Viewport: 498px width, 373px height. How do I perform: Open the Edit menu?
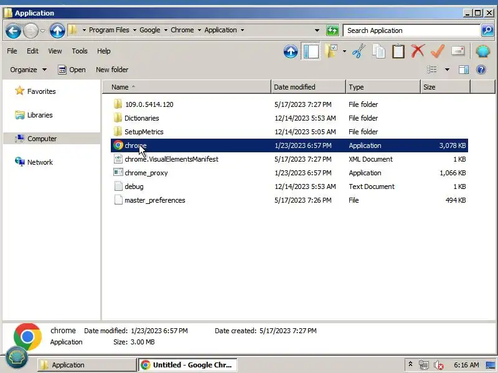(x=32, y=51)
